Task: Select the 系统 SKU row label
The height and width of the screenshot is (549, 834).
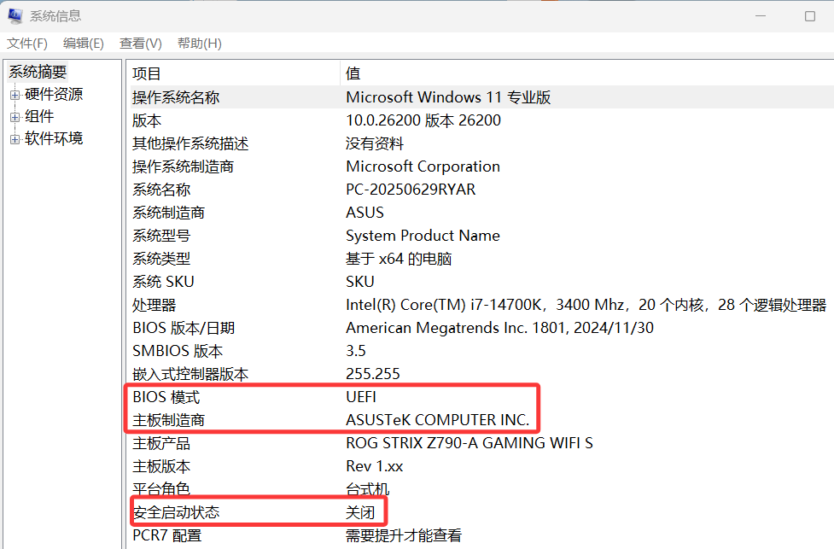Action: pos(163,282)
